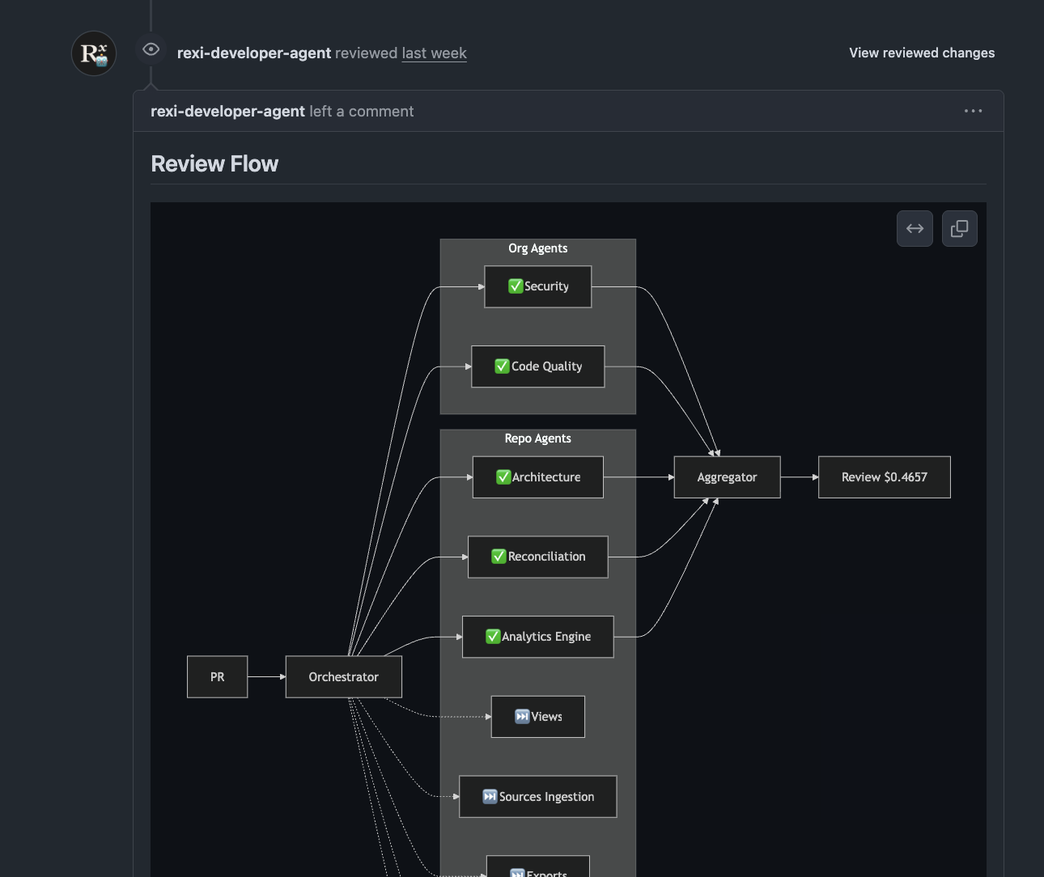Copy the diagram with the copy icon
The width and height of the screenshot is (1044, 877).
[x=960, y=229]
